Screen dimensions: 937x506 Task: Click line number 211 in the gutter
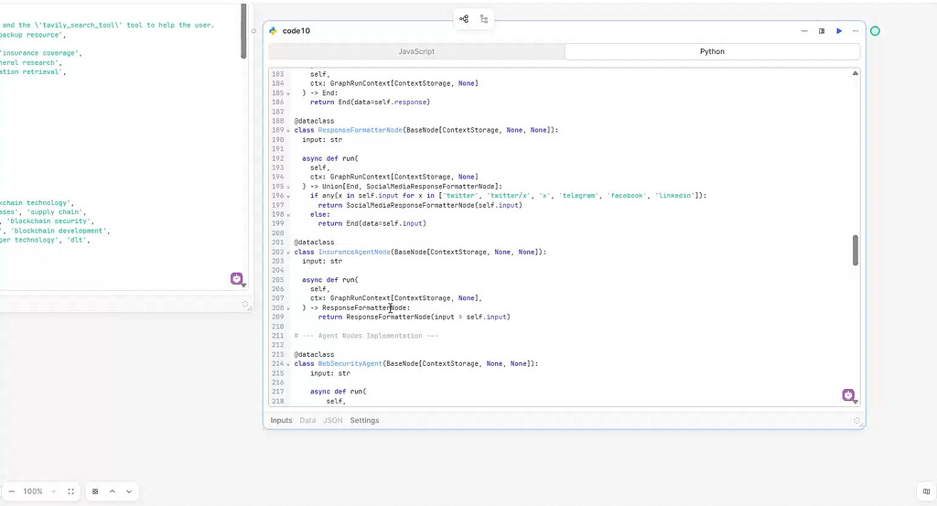click(278, 336)
